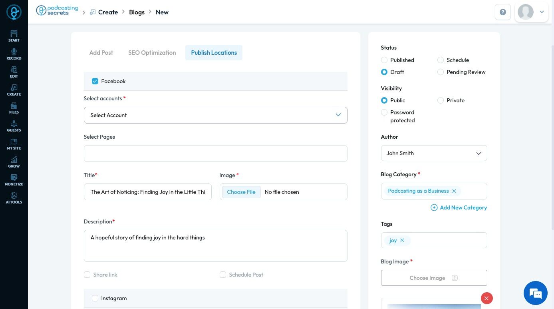This screenshot has height=309, width=554.
Task: Switch to the SEO Optimization tab
Action: pos(152,53)
